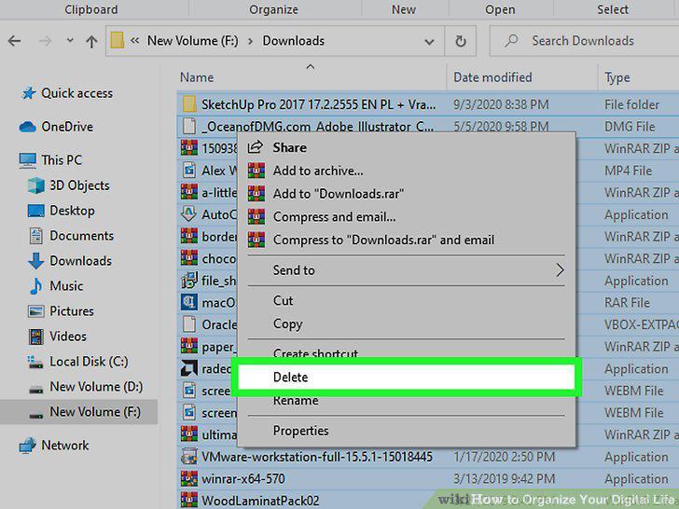Click the Back navigation arrow
Screen dimensions: 679x509
(x=14, y=41)
